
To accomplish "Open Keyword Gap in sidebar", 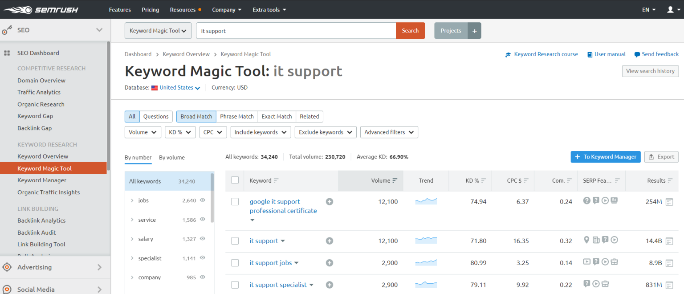I will pyautogui.click(x=35, y=116).
